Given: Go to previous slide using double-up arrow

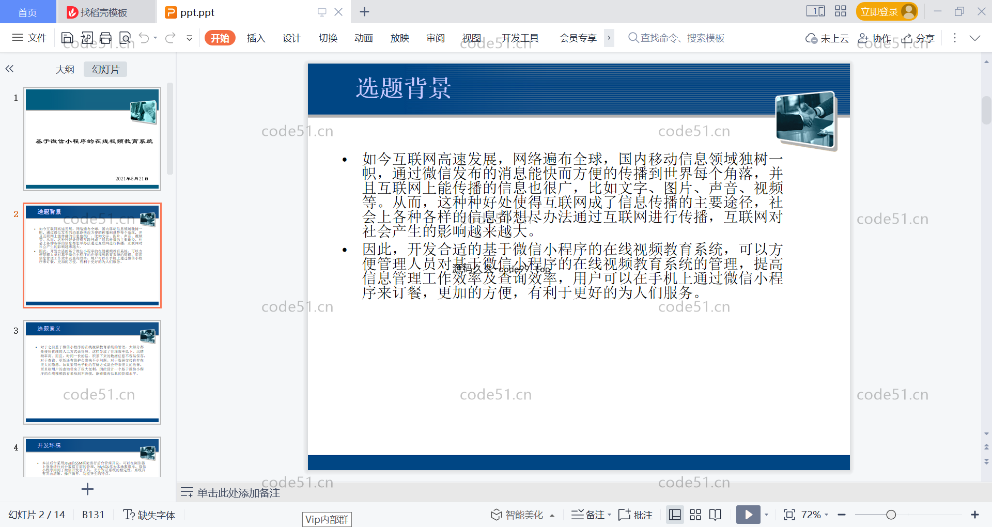Looking at the screenshot, I should (x=986, y=447).
